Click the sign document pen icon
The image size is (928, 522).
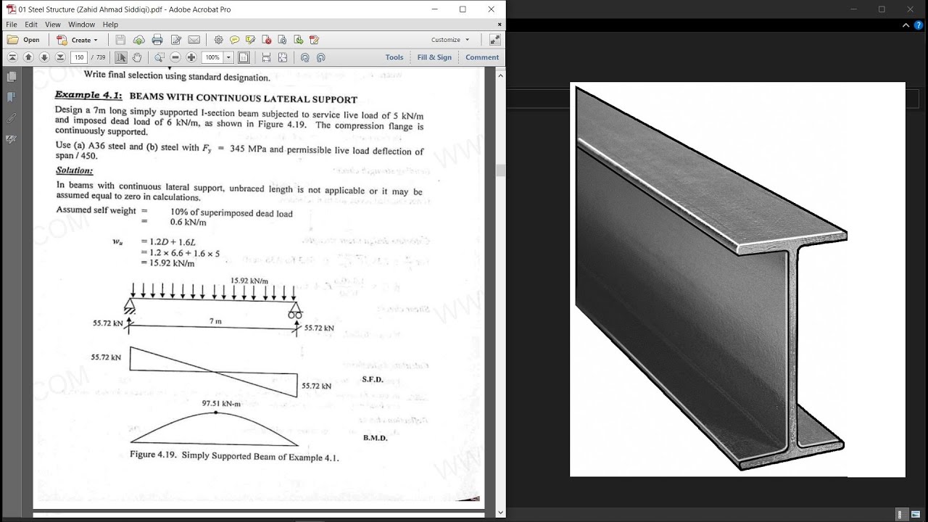[x=314, y=40]
